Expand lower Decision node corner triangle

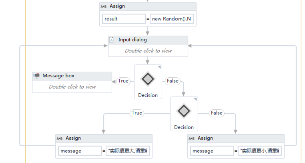pyautogui.click(x=195, y=99)
